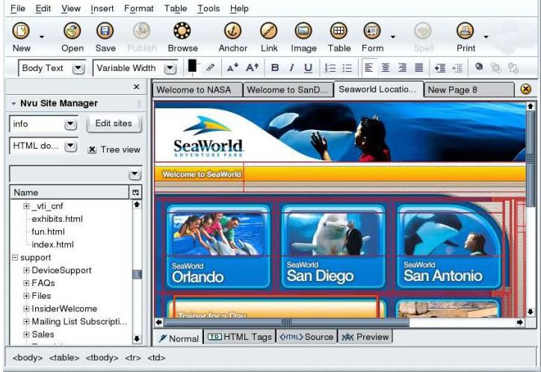Apply a numbered list
This screenshot has width=541, height=372.
330,68
